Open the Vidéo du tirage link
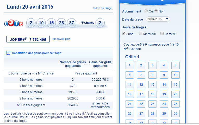 point(102,8)
